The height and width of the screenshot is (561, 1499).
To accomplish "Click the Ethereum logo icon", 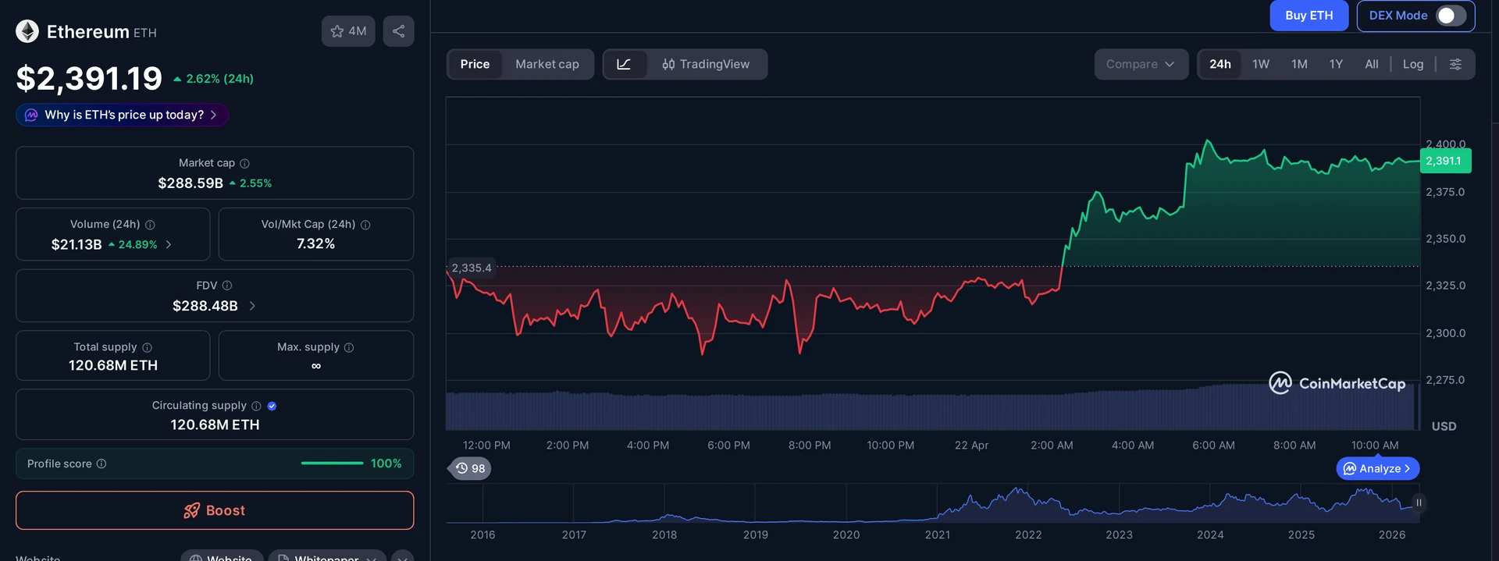I will 27,31.
